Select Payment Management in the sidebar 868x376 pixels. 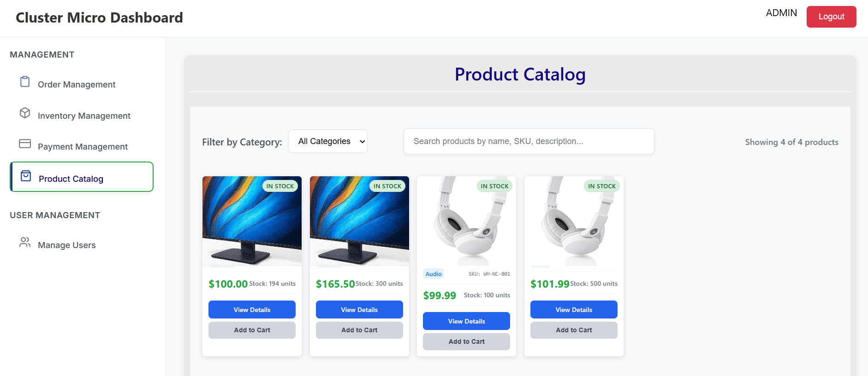tap(82, 146)
